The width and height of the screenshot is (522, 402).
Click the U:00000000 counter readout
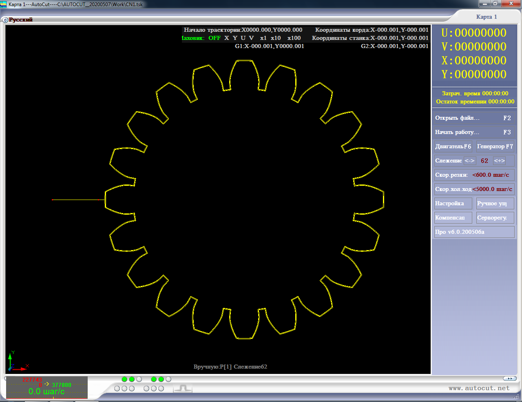tap(474, 33)
